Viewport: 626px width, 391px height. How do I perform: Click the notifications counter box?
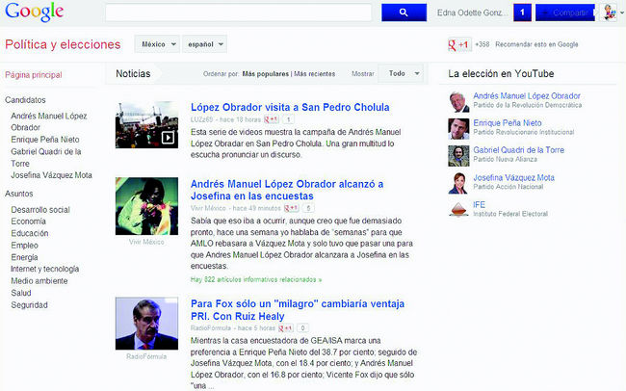[521, 13]
